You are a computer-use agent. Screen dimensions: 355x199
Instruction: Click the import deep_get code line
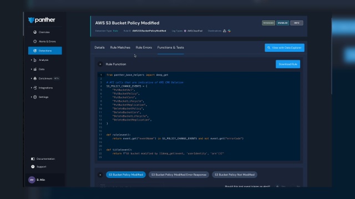click(x=137, y=75)
